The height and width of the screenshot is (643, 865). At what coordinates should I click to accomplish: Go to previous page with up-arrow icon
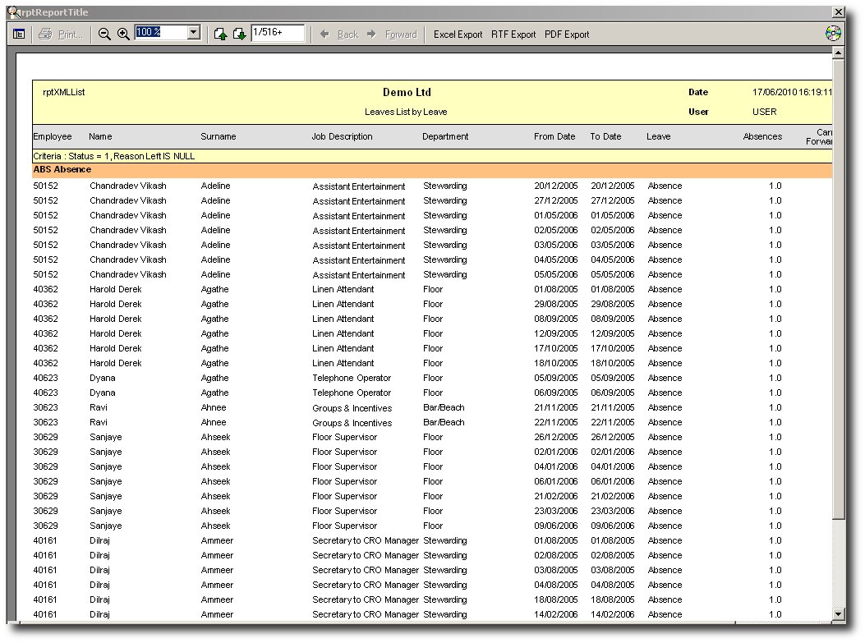(x=220, y=34)
